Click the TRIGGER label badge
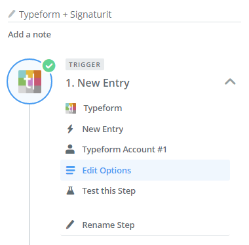This screenshot has width=249, height=245. [x=85, y=64]
